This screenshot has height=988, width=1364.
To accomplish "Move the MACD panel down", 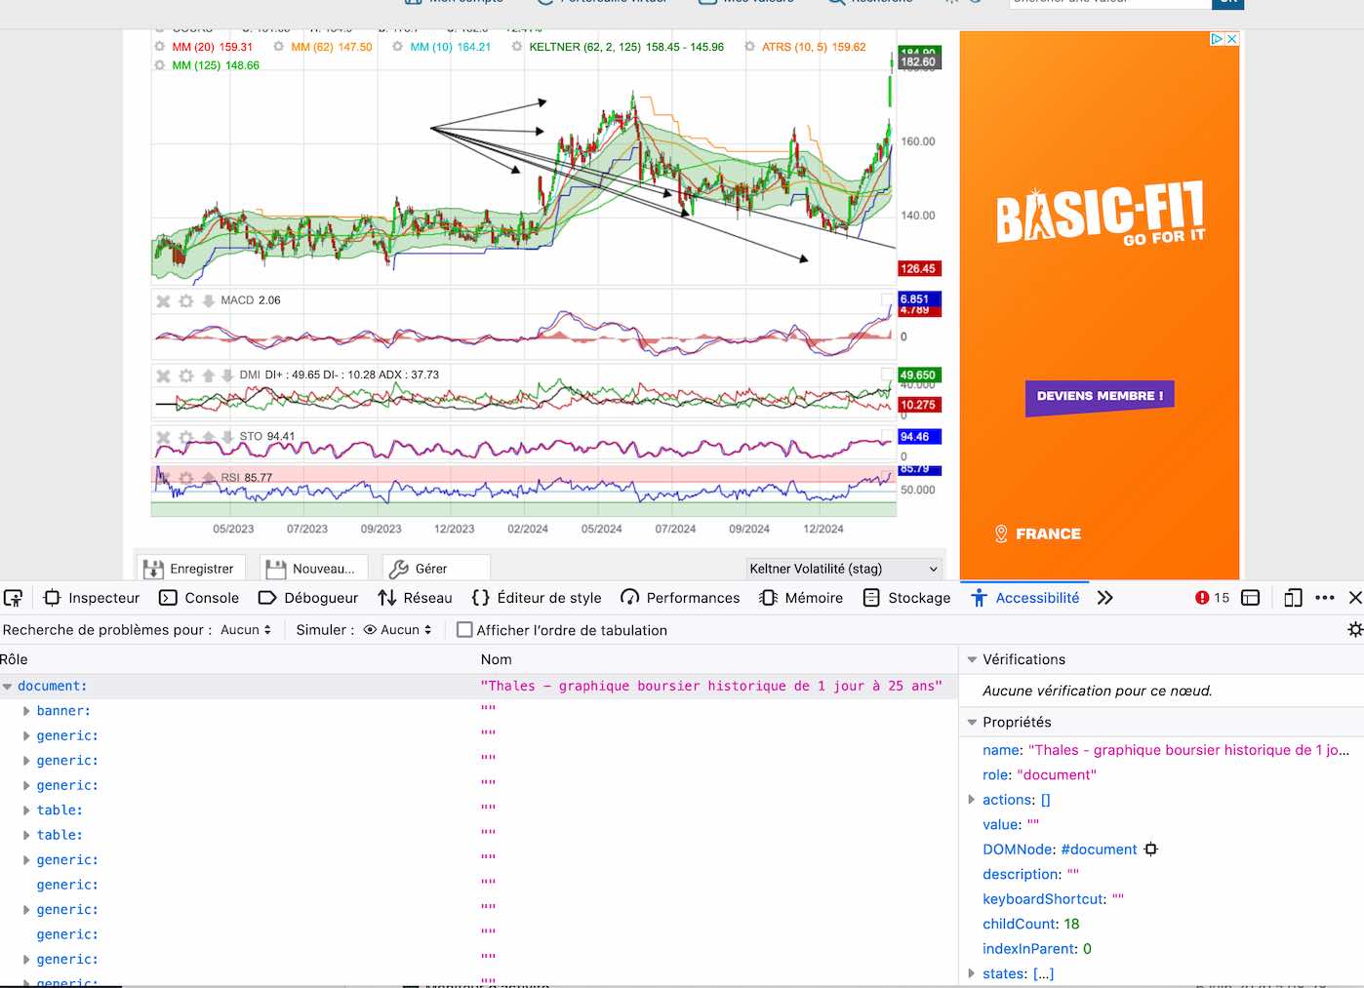I will tap(208, 301).
